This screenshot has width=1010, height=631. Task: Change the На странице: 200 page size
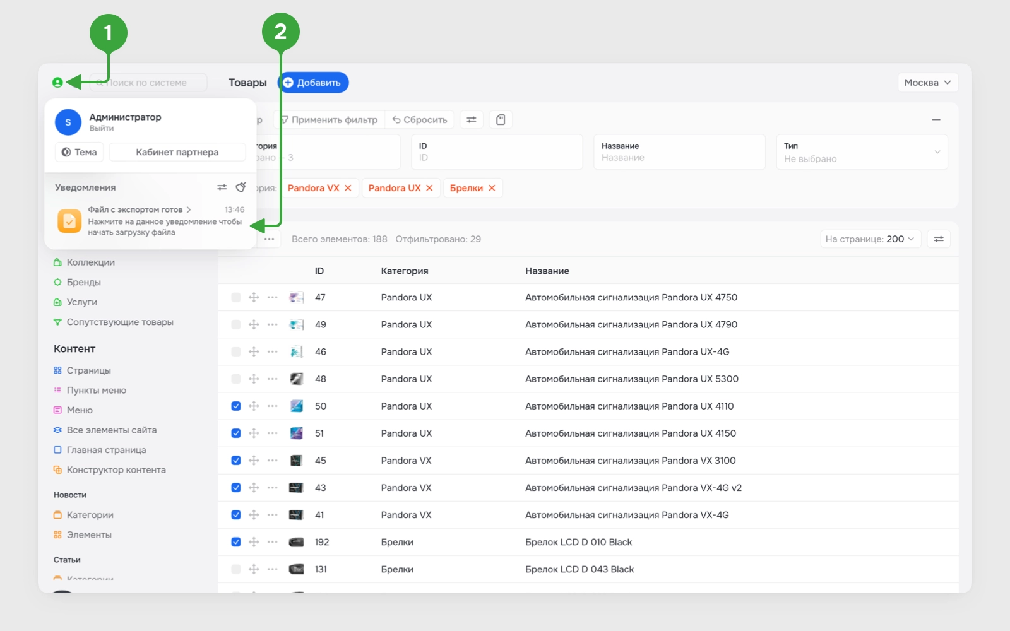870,239
